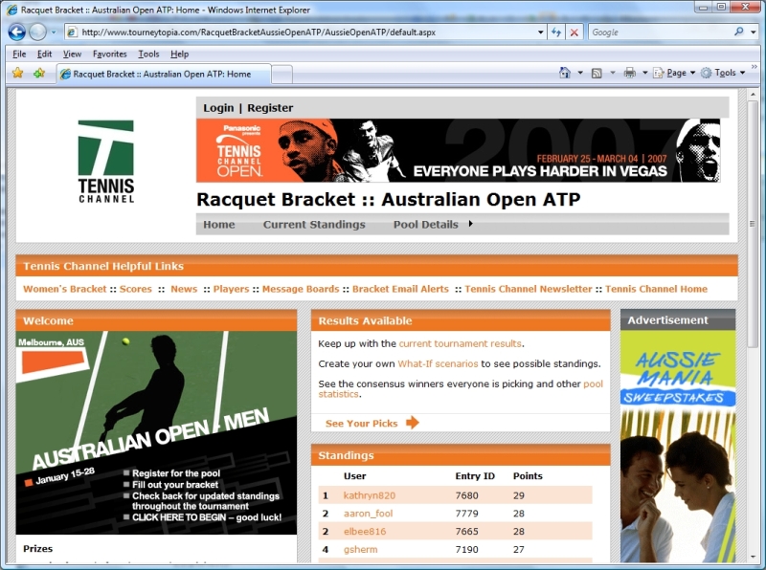Click the Tennis Channel Open banner ad

pos(459,150)
